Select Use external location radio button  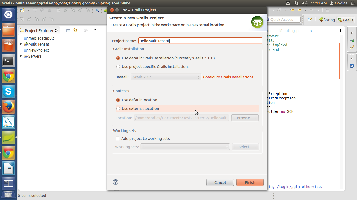tap(118, 109)
